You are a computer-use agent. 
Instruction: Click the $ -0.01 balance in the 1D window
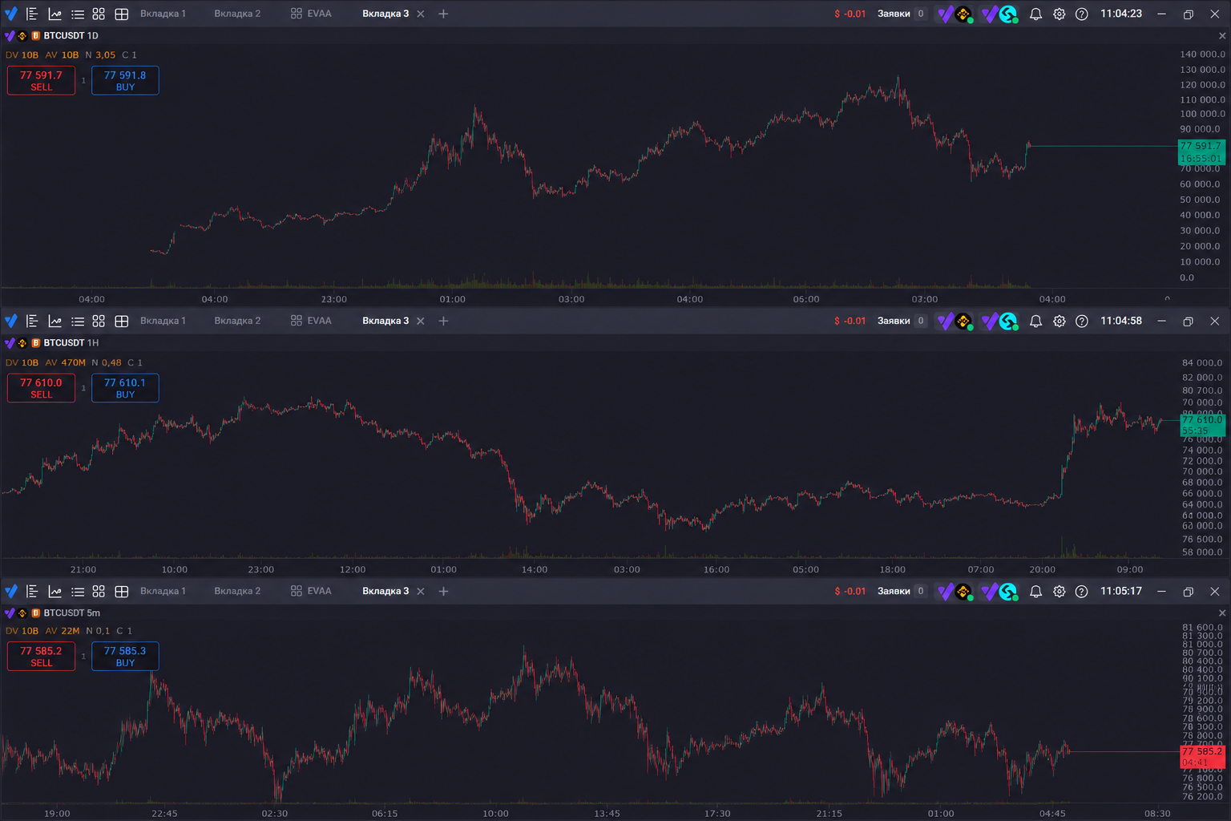pyautogui.click(x=850, y=14)
